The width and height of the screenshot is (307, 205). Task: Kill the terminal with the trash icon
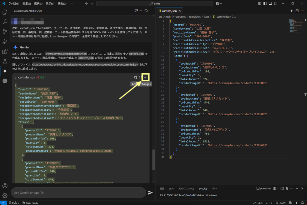coord(287,189)
